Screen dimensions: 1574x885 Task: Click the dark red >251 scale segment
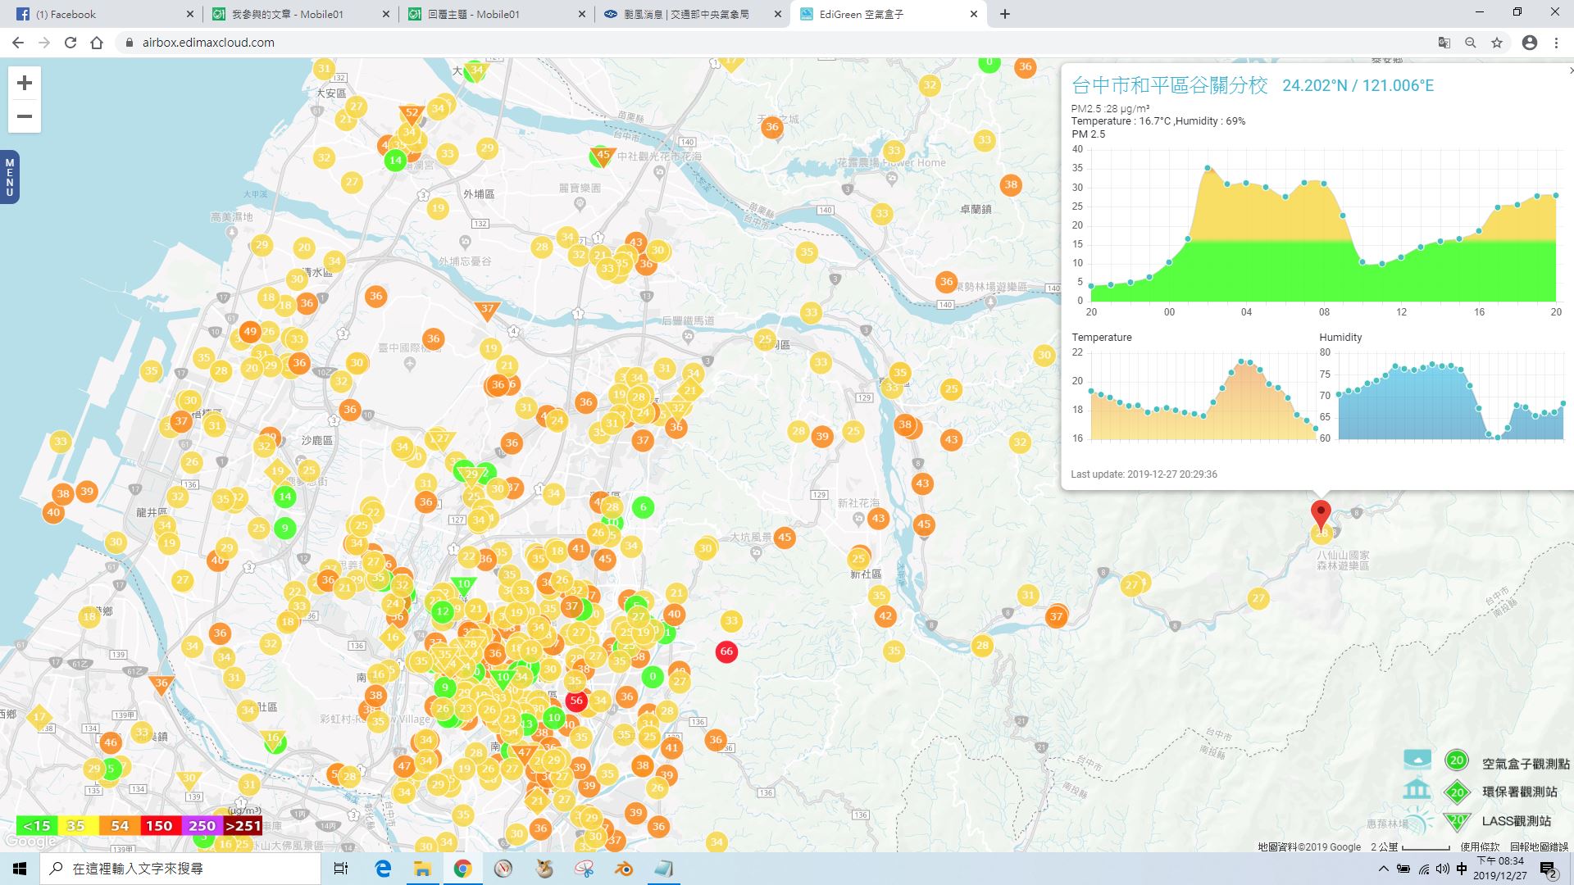coord(243,825)
